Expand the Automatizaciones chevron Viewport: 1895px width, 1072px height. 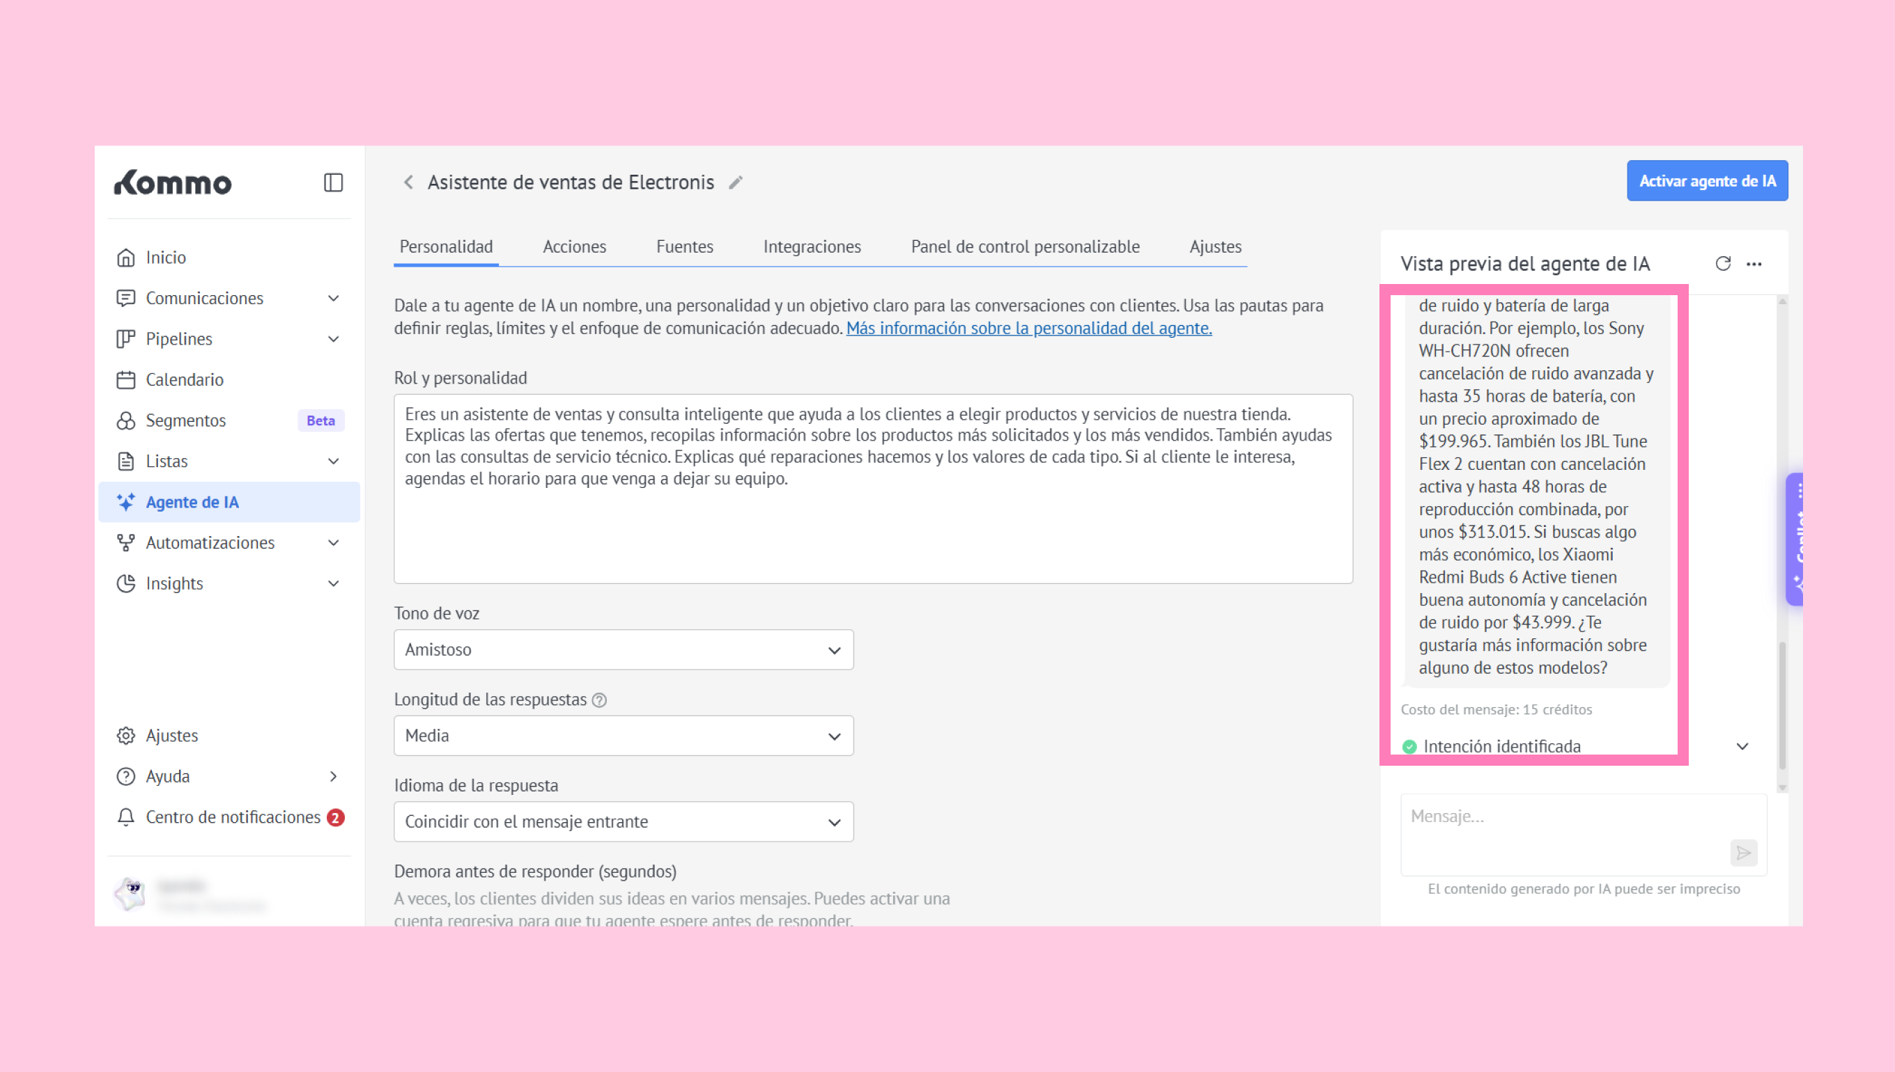[x=333, y=543]
